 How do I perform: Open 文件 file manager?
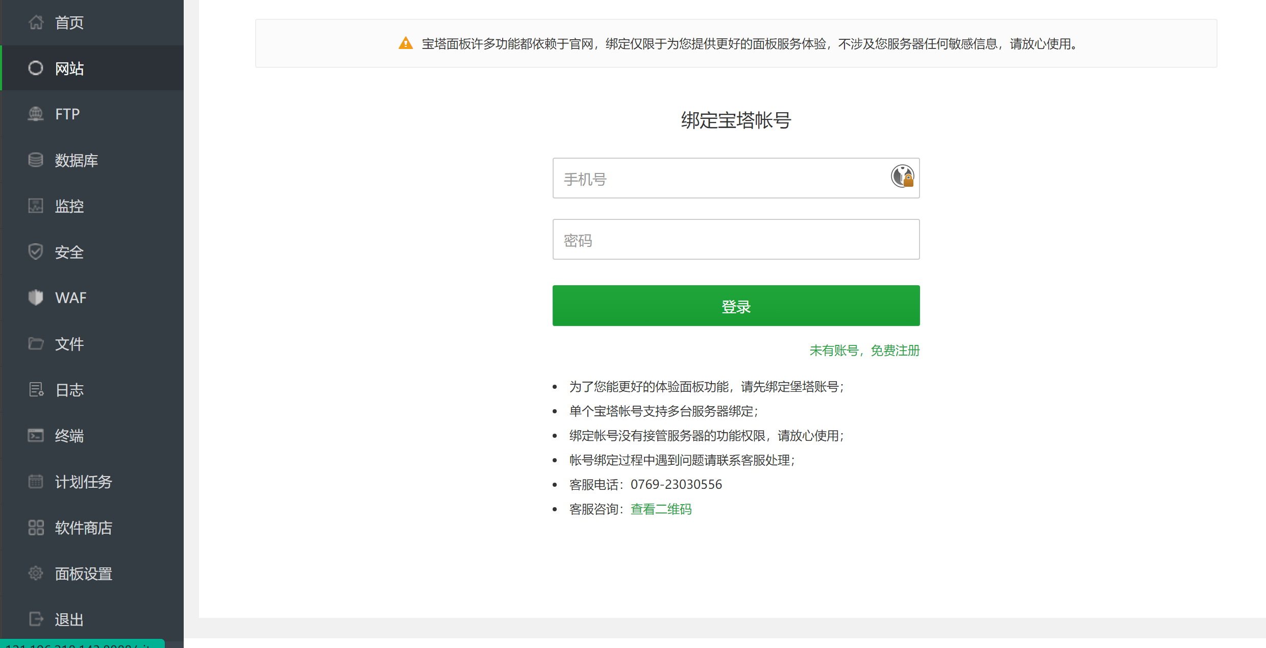tap(92, 343)
